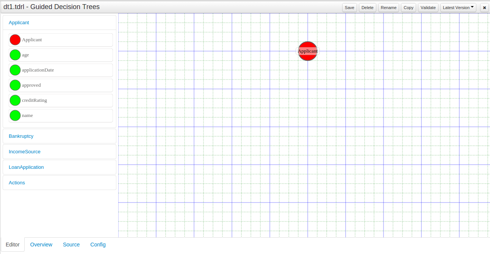Go to the Config tab

[98, 245]
